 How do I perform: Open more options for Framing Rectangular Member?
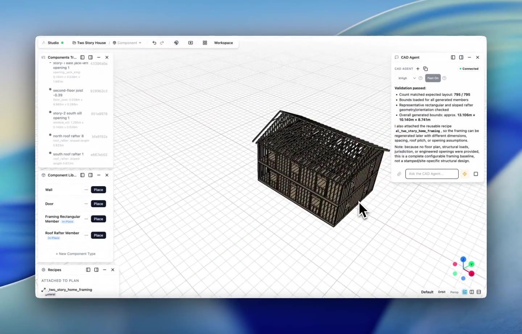tap(86, 219)
